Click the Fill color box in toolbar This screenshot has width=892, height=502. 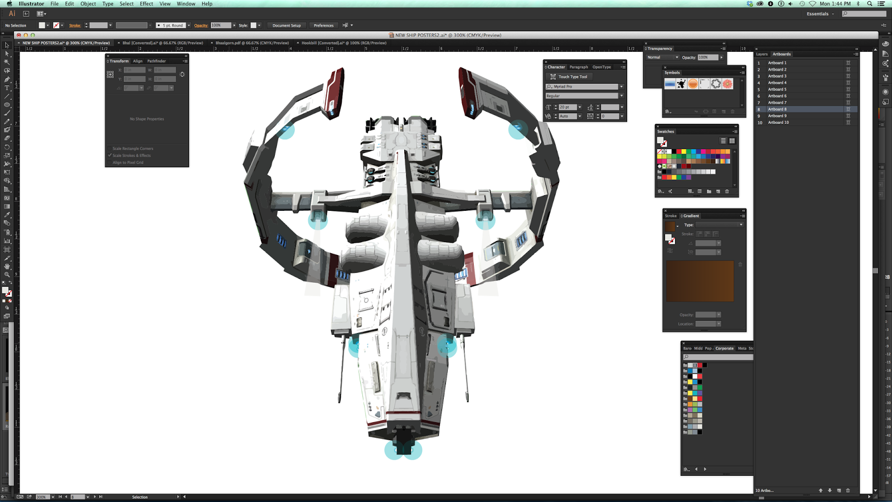pyautogui.click(x=6, y=290)
